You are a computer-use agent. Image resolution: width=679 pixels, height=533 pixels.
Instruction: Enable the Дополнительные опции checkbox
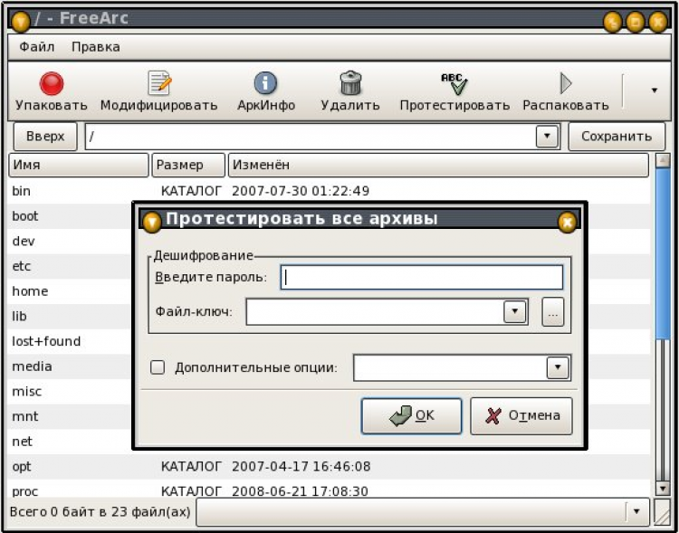[158, 367]
